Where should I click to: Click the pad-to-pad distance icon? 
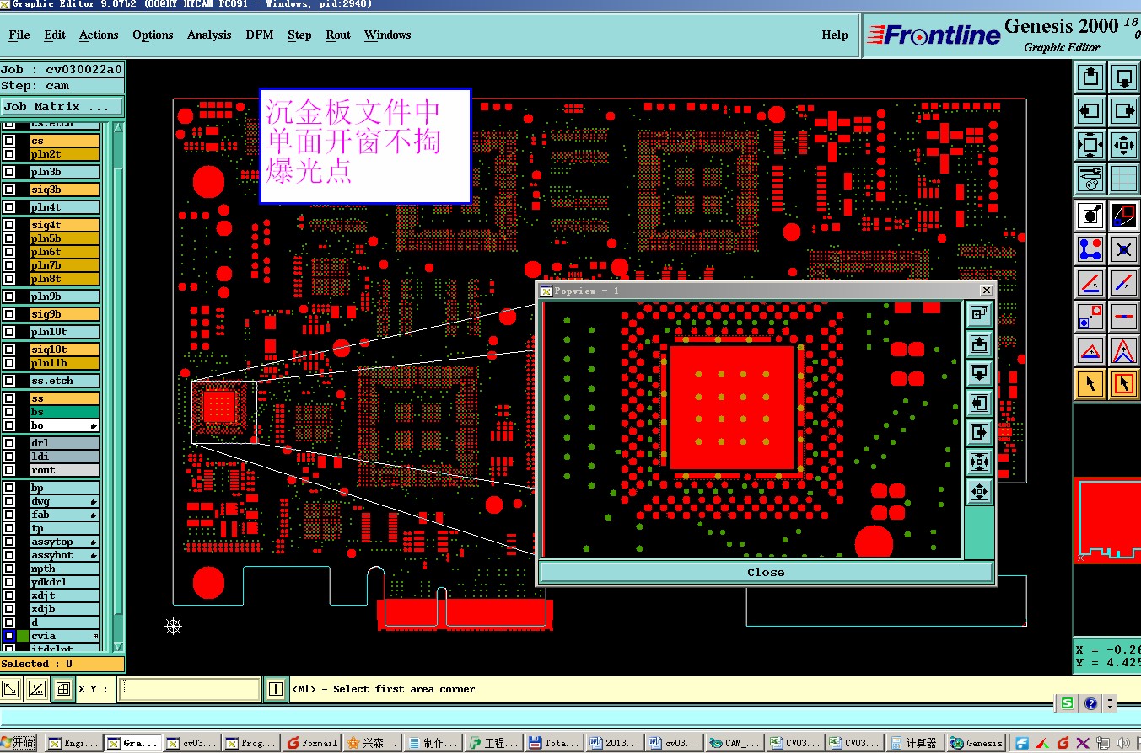coord(1090,316)
